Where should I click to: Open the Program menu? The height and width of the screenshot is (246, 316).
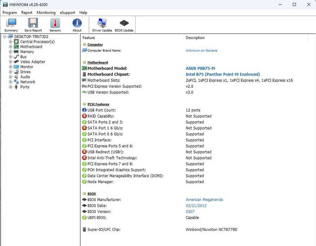(10, 13)
